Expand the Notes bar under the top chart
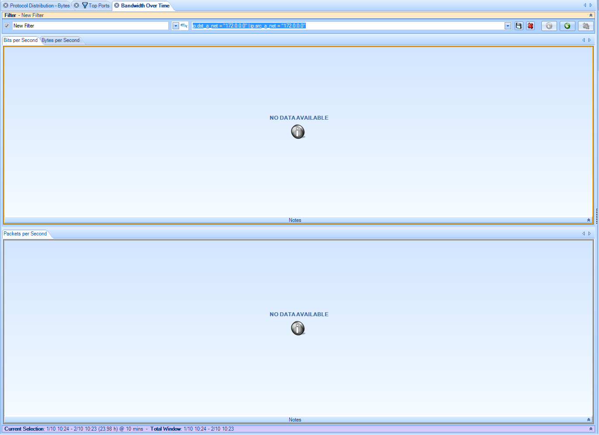 [589, 220]
